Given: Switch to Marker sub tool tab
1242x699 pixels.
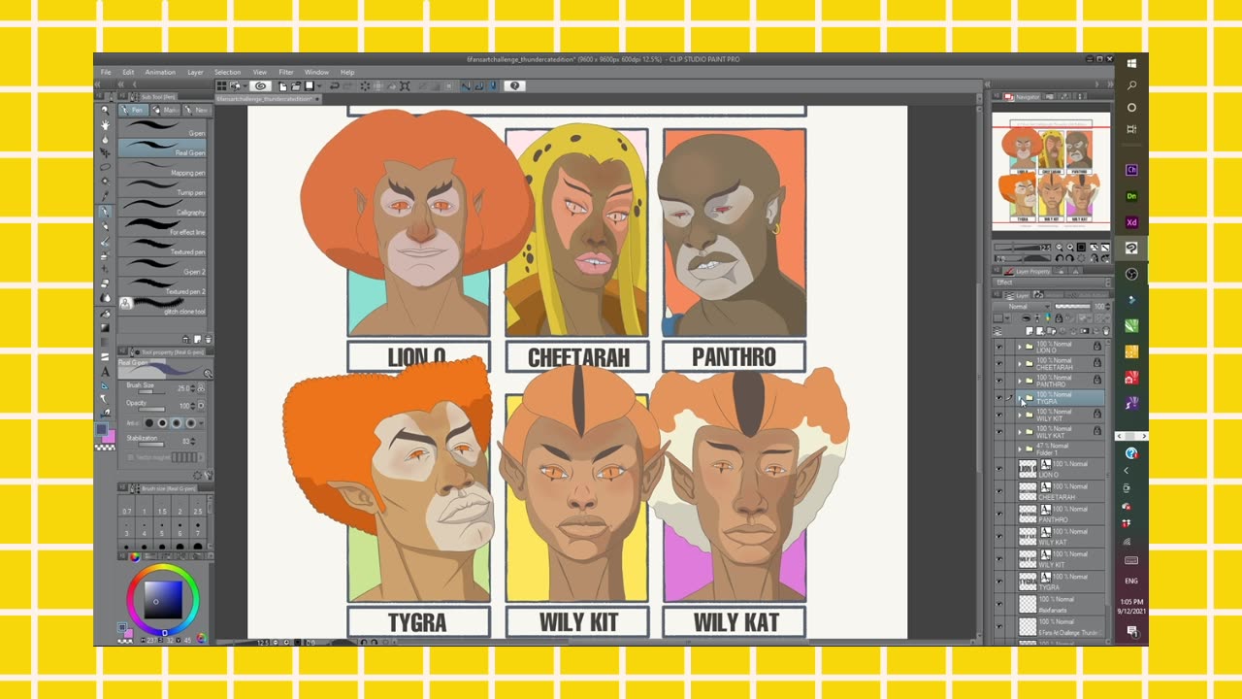Looking at the screenshot, I should pos(165,110).
